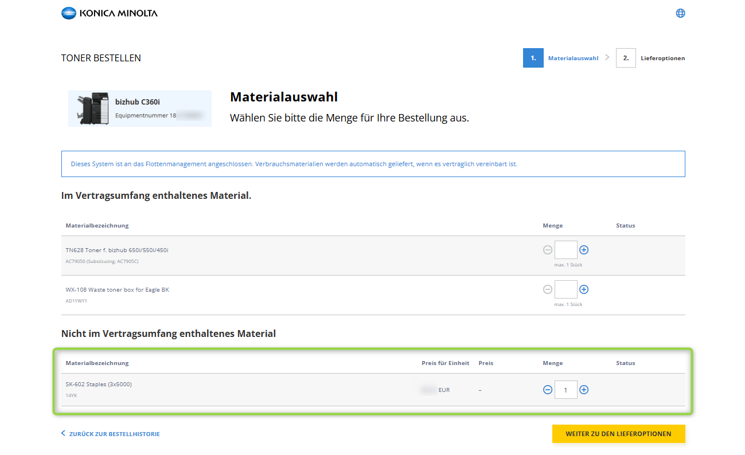Select step 2 Lieferoptionen
The image size is (745, 455).
(x=650, y=58)
